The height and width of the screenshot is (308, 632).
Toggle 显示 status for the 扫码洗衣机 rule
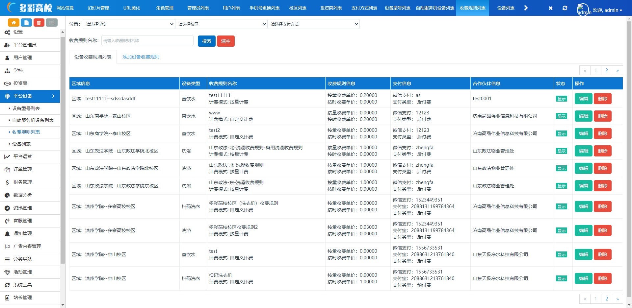pos(562,278)
